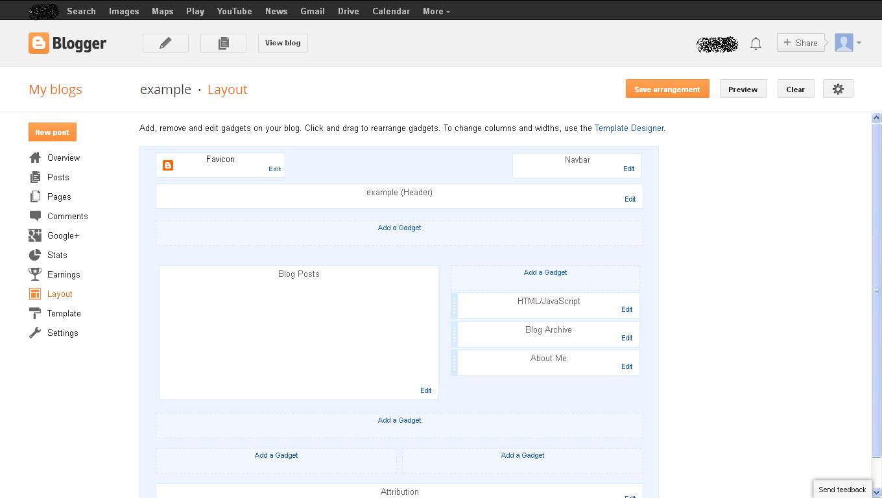Image resolution: width=882 pixels, height=498 pixels.
Task: Edit the About Me gadget
Action: (626, 366)
